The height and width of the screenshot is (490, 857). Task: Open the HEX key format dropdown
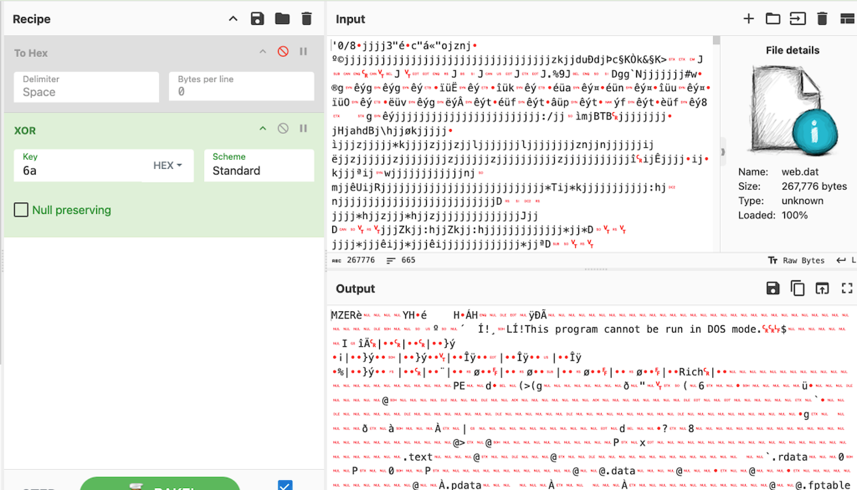pyautogui.click(x=167, y=166)
